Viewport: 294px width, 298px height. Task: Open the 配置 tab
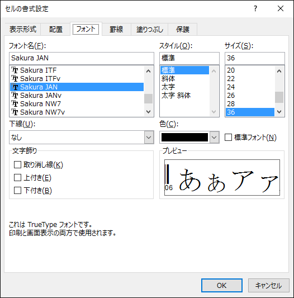[x=55, y=29]
